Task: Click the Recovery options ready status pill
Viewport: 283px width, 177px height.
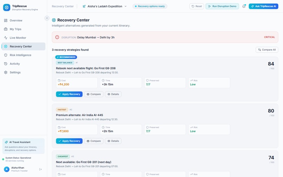Action: click(x=150, y=6)
